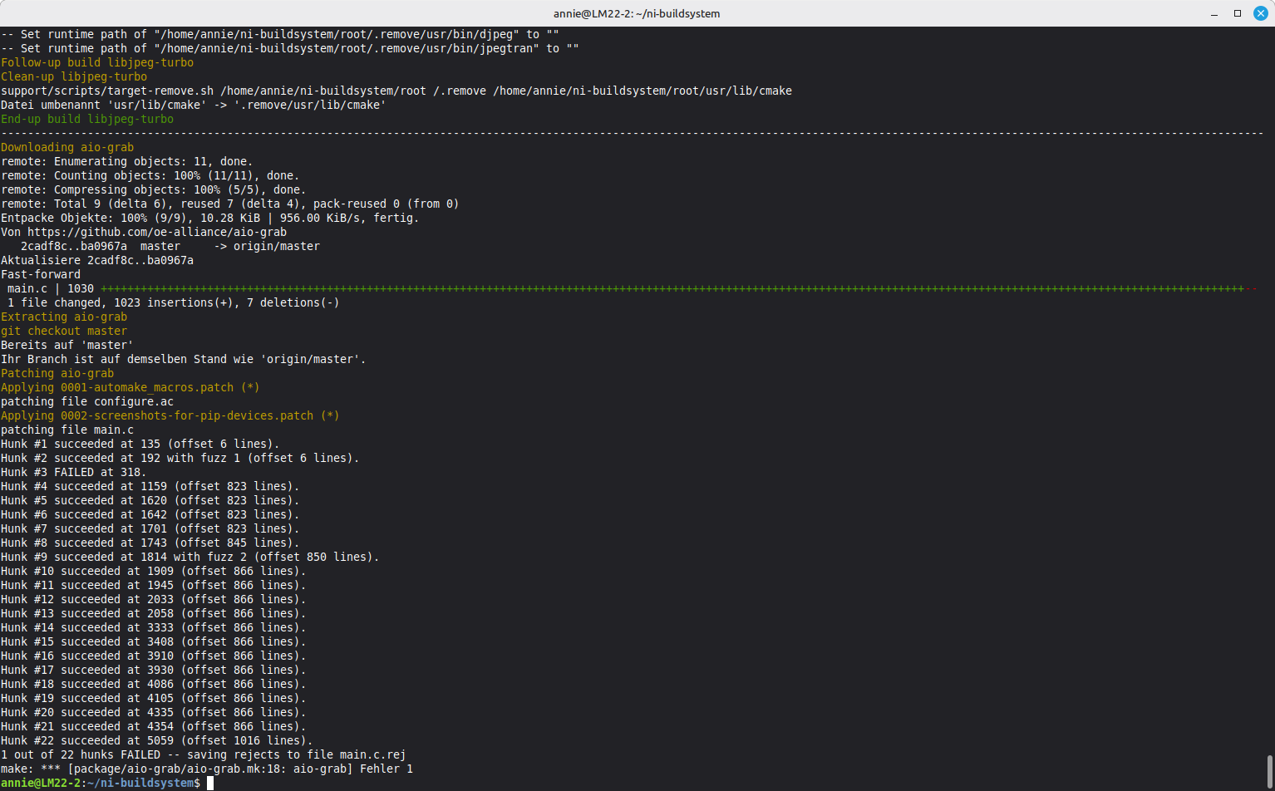Image resolution: width=1275 pixels, height=791 pixels.
Task: Click the runtime path line mentioning jpegtran
Action: [x=290, y=48]
